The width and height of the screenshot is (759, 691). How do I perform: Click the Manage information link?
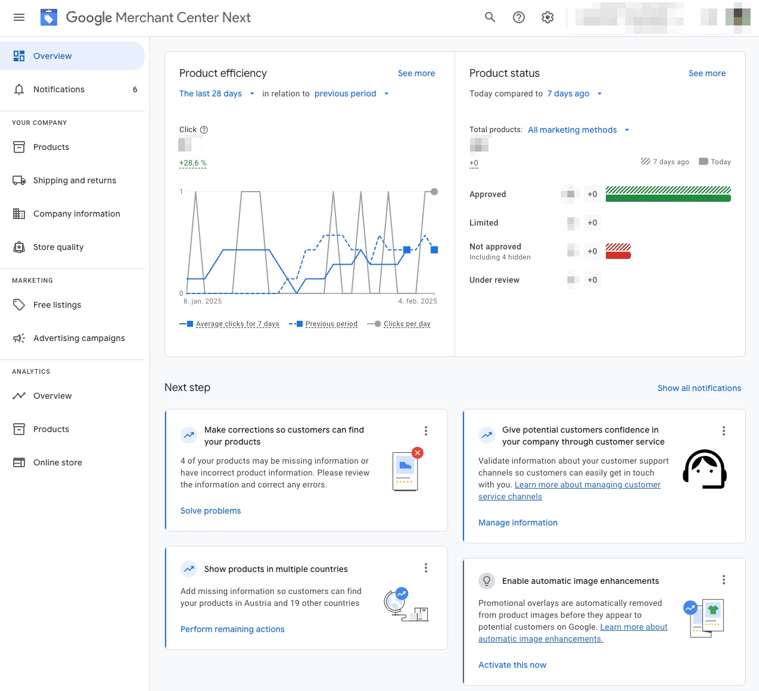click(518, 523)
